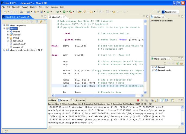The height and width of the screenshot is (134, 186).
Task: Open the Project menu
Action: [34, 7]
